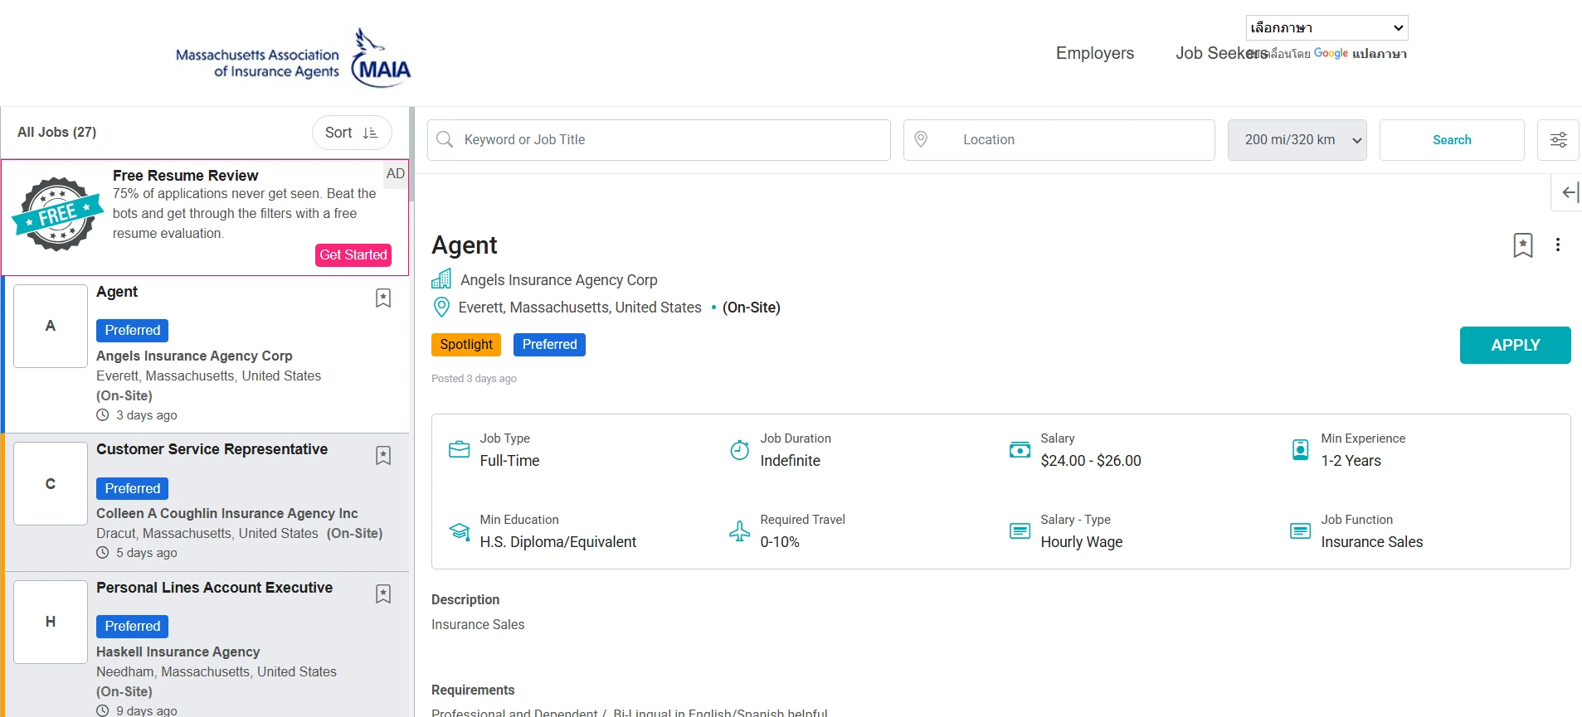Click the Colleen A Coughlin logo thumbnail
Image resolution: width=1582 pixels, height=717 pixels.
click(51, 483)
